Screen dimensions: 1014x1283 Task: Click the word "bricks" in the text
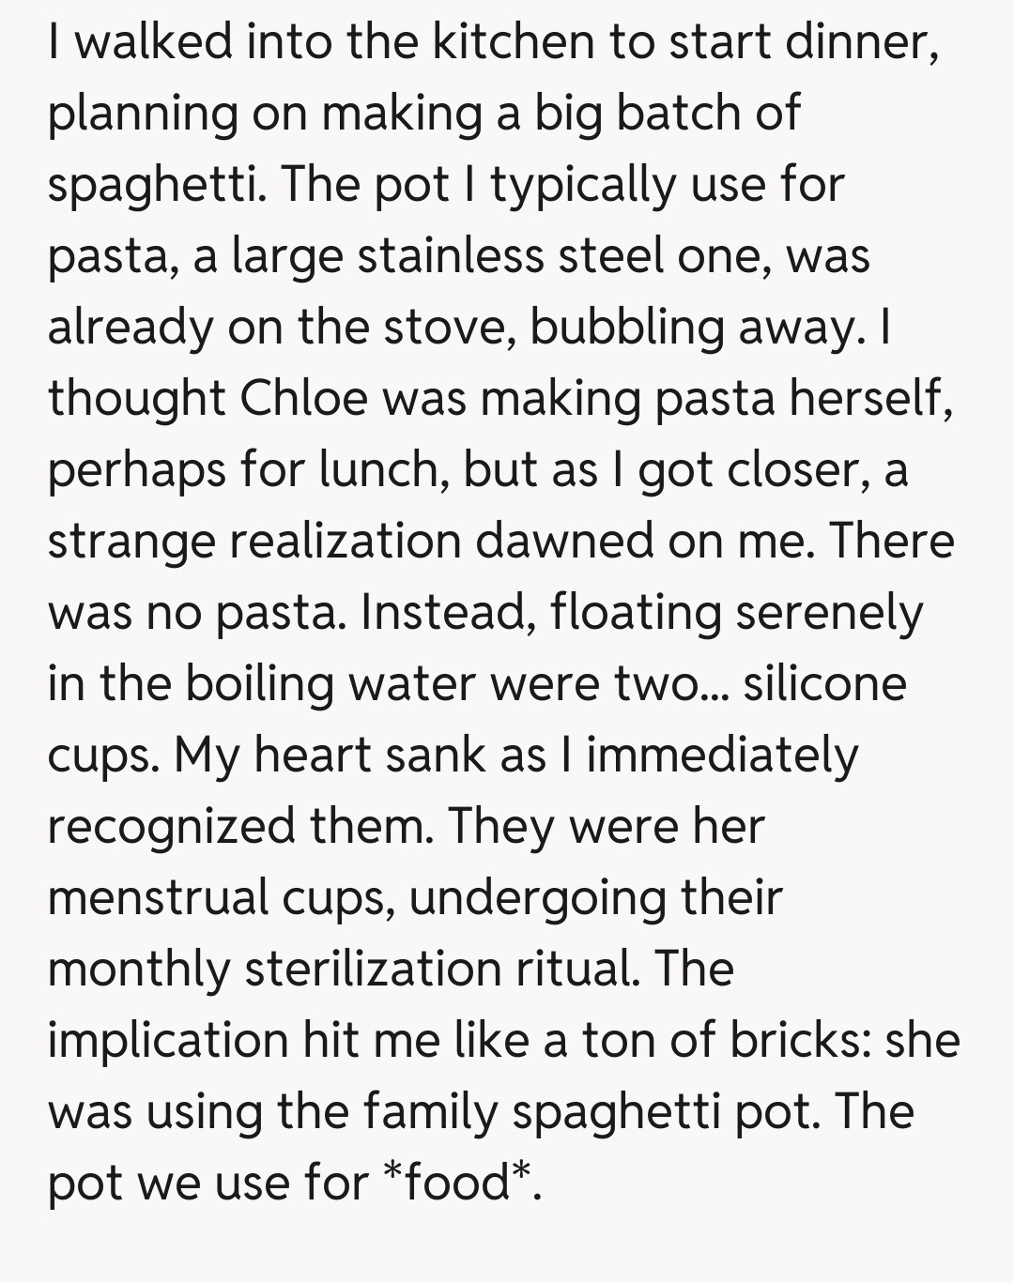[796, 1041]
